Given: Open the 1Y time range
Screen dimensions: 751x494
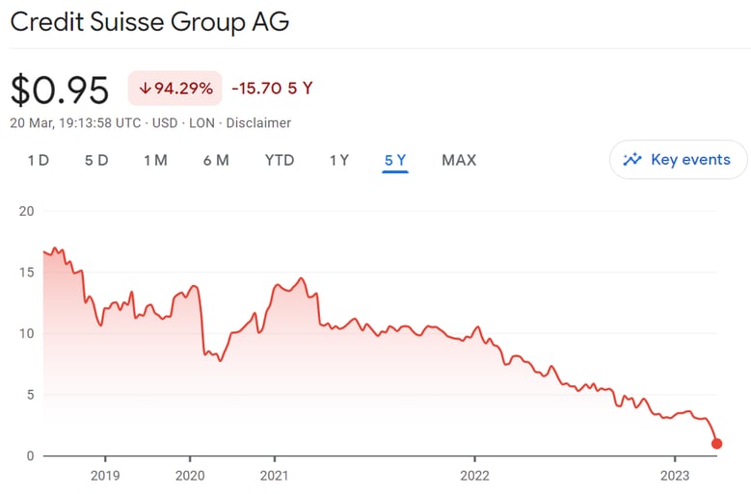Looking at the screenshot, I should point(339,160).
